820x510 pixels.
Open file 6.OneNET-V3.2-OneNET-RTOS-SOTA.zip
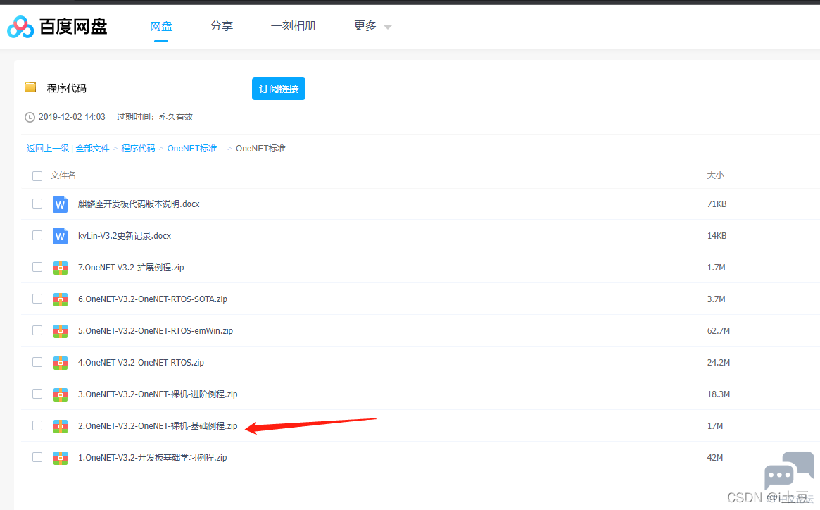pos(153,299)
